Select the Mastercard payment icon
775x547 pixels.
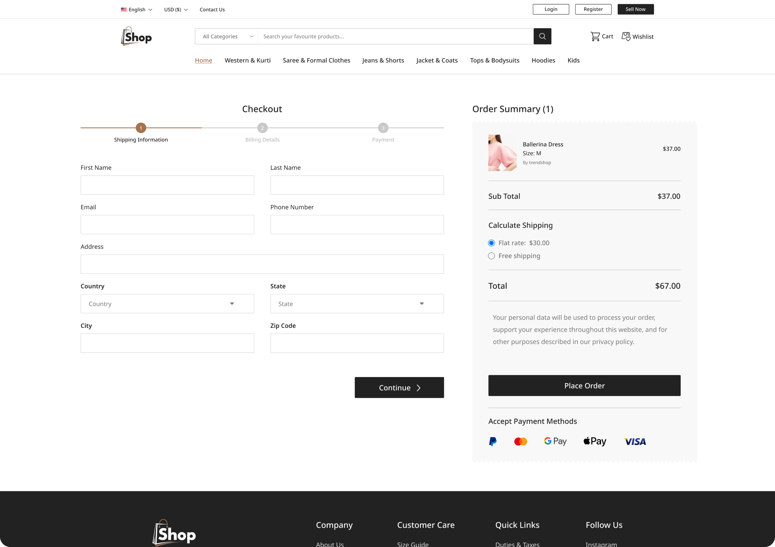[x=521, y=441]
